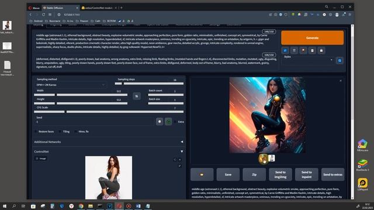
Task: Click the blue icon beside the Styles dropdown
Action: (x=340, y=61)
